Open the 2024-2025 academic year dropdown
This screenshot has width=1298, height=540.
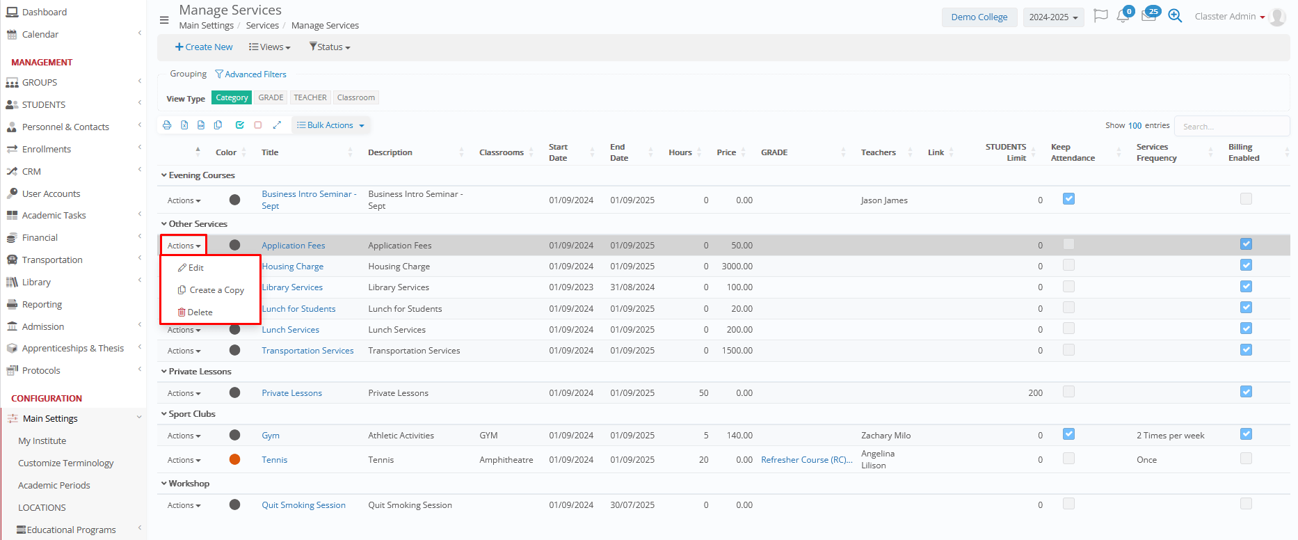pos(1053,17)
